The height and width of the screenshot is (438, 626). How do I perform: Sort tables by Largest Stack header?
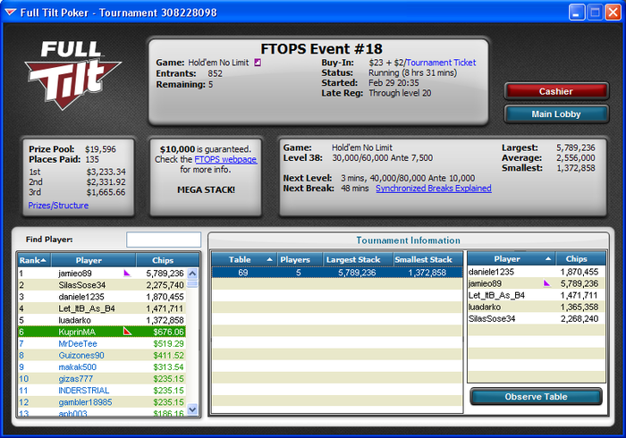tap(358, 259)
